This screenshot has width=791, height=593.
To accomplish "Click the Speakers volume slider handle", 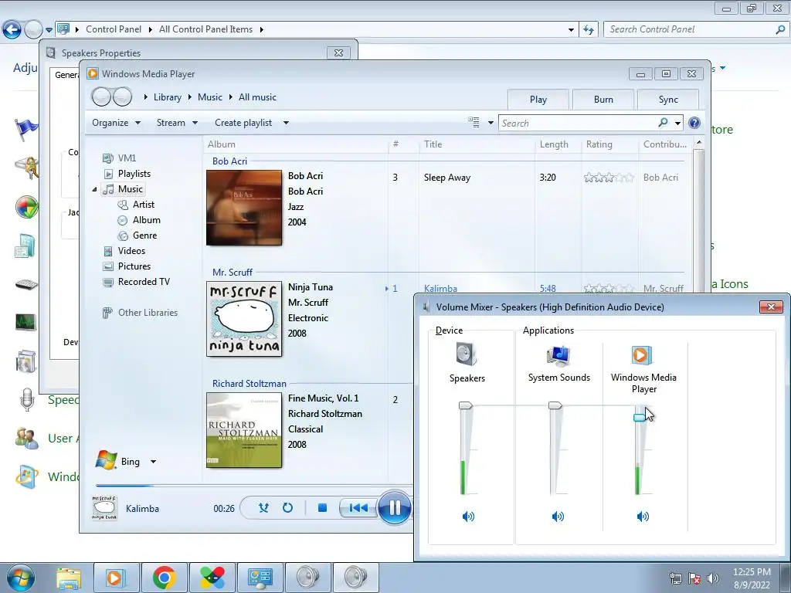I will coord(465,405).
